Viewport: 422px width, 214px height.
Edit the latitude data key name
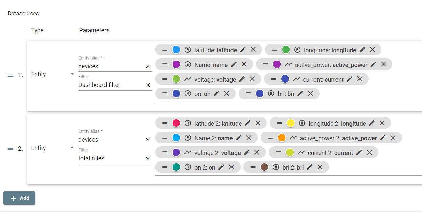click(x=243, y=50)
